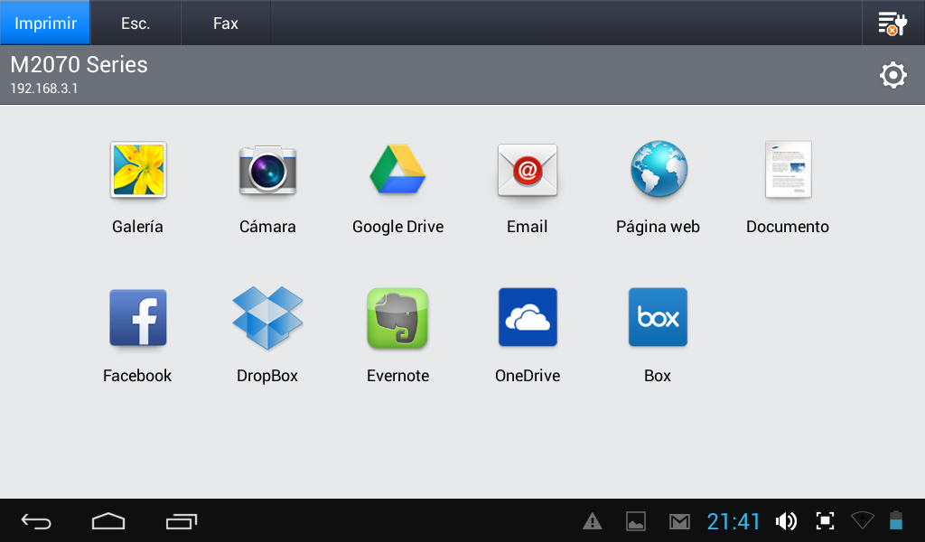Tap the DropBox label

coord(267,377)
